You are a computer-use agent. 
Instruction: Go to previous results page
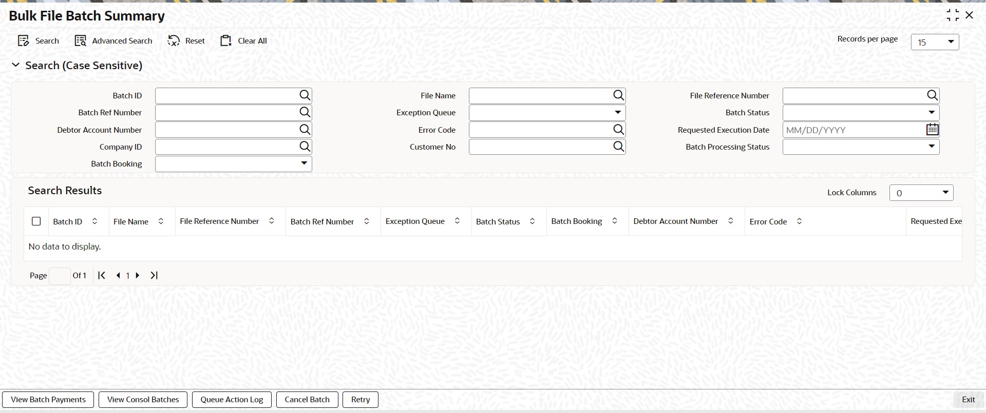click(x=118, y=275)
